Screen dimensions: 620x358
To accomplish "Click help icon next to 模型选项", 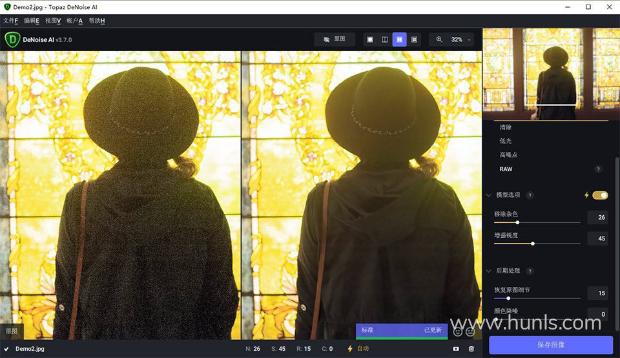I will [530, 195].
